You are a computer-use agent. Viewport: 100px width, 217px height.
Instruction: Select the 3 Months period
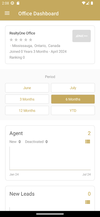[27, 99]
